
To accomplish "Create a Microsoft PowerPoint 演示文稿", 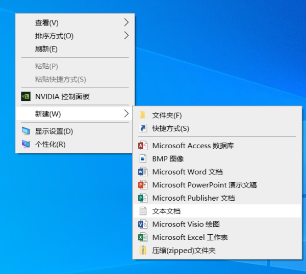I will (x=217, y=185).
